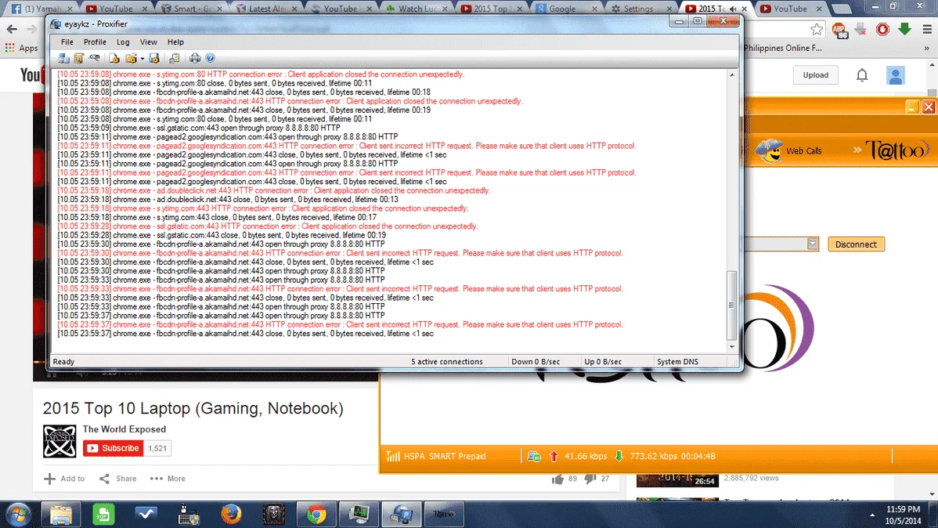Select log line 'ssl.gstatic.com:443 open through proxy'
This screenshot has height=528, width=938.
point(199,128)
